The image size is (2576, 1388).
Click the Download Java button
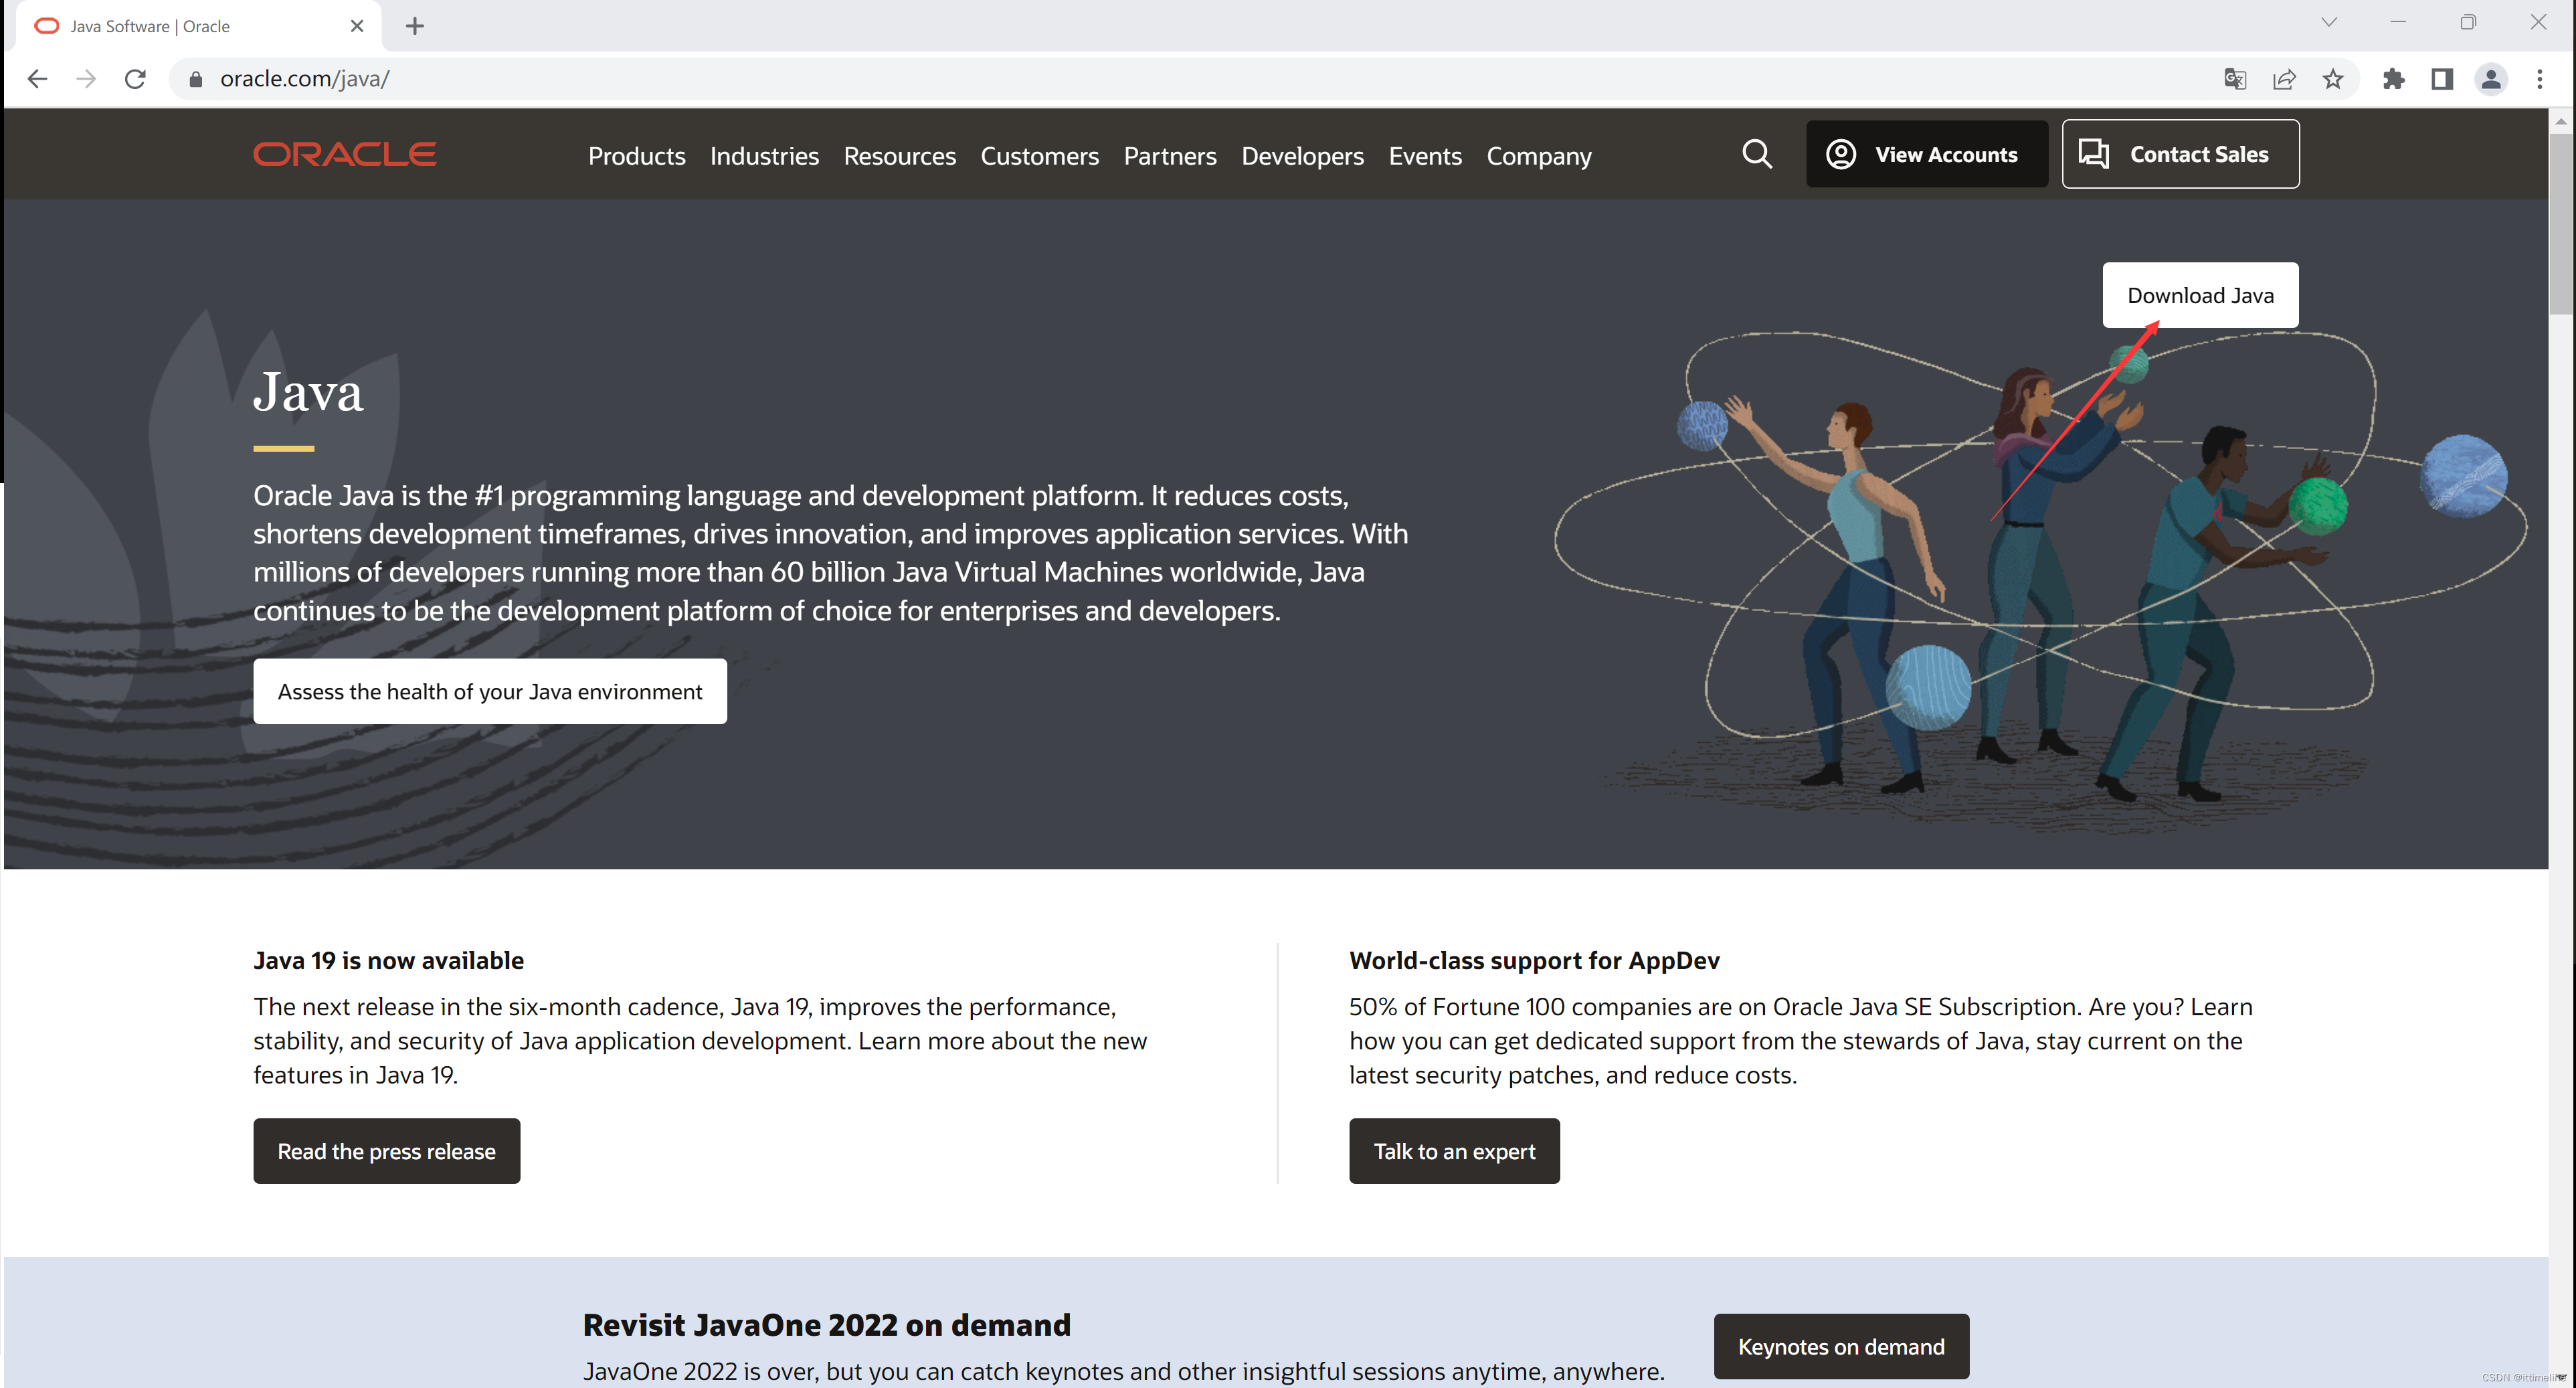[x=2200, y=295]
